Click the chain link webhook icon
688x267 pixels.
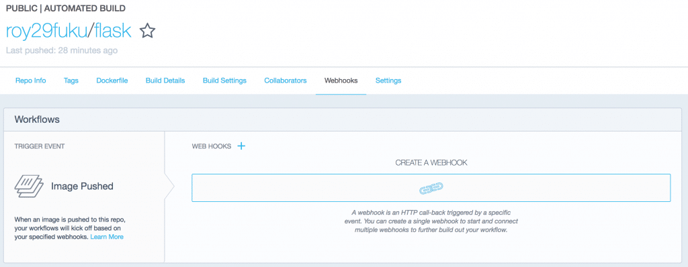coord(431,188)
